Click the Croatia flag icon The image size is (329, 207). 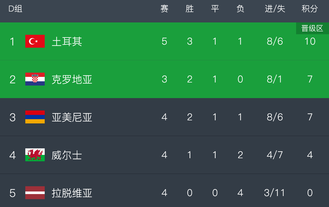[35, 79]
